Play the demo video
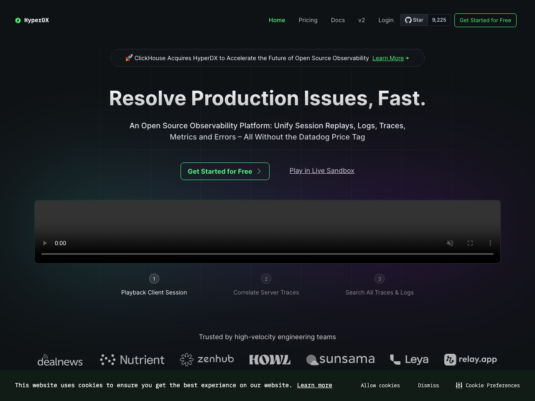Screen dimensions: 535x401 click(x=45, y=243)
